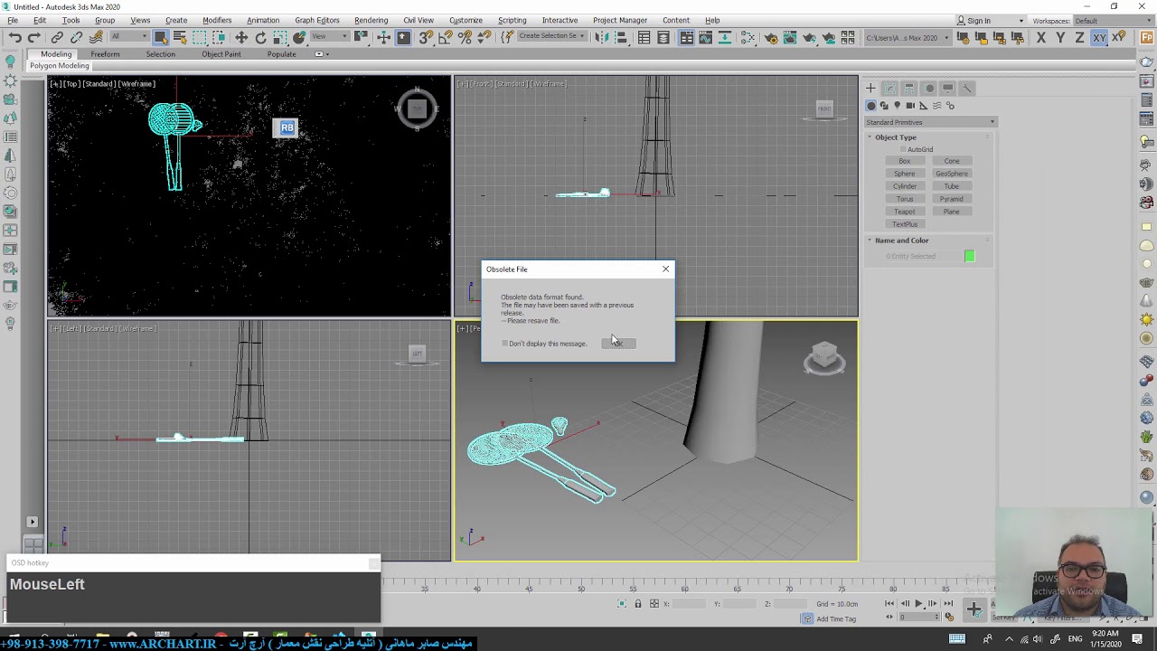The width and height of the screenshot is (1157, 651).
Task: Open the Mirror tool
Action: pyautogui.click(x=601, y=37)
